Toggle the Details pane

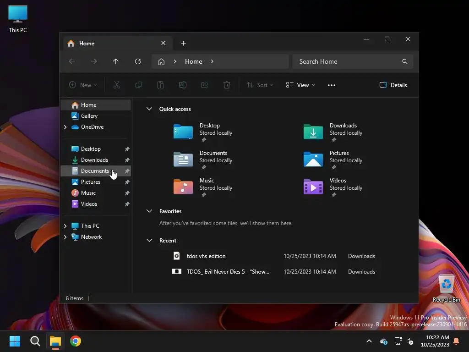[x=393, y=85]
